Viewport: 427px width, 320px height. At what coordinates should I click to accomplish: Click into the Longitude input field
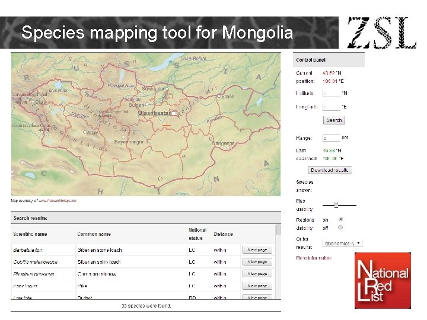(332, 107)
